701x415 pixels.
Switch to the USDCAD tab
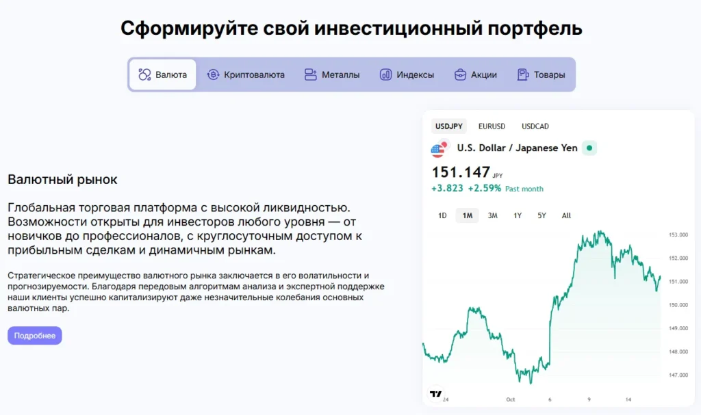click(x=536, y=126)
